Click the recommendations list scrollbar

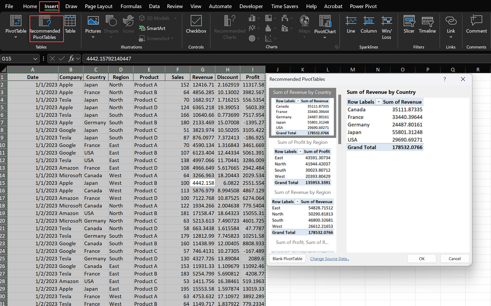[340, 119]
